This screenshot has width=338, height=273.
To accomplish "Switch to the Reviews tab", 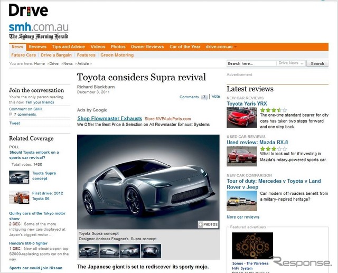I will [37, 47].
